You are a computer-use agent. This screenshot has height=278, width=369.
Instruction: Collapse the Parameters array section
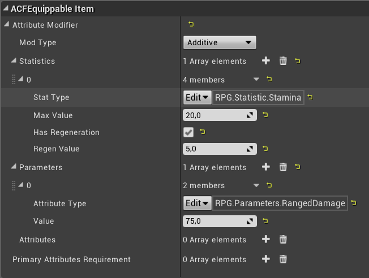click(13, 167)
